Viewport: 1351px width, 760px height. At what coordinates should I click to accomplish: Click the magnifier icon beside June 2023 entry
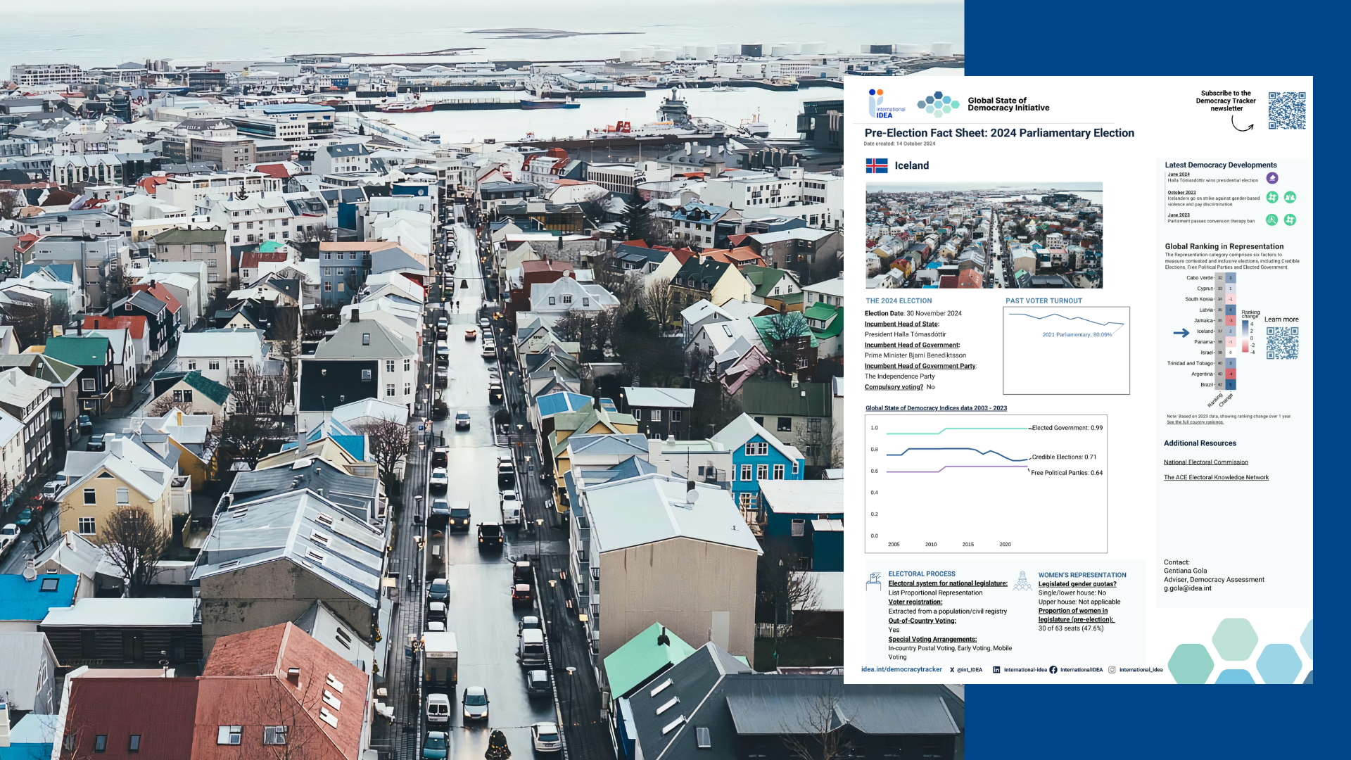tap(1271, 220)
